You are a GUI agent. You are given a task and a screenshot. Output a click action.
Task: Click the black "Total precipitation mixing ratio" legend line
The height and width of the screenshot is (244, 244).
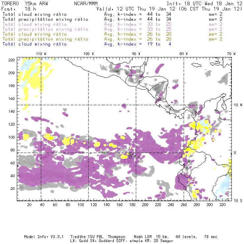45,19
